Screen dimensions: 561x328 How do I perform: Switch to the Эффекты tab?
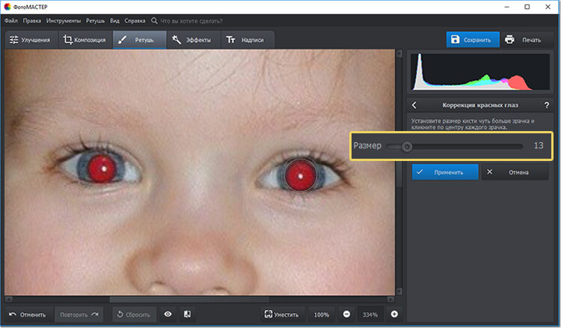194,40
